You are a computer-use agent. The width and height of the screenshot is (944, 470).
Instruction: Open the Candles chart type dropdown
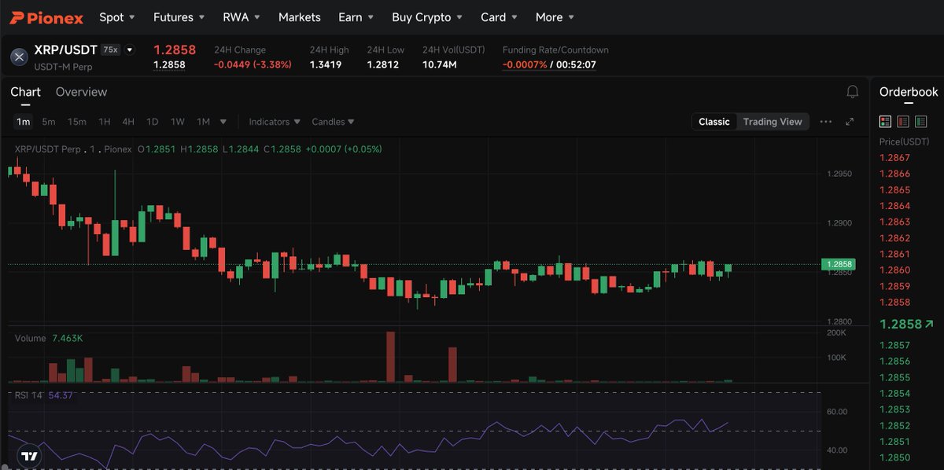point(333,122)
